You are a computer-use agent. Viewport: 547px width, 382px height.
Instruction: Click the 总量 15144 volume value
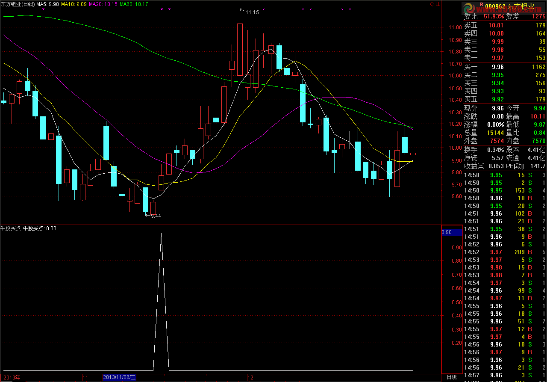pyautogui.click(x=496, y=133)
